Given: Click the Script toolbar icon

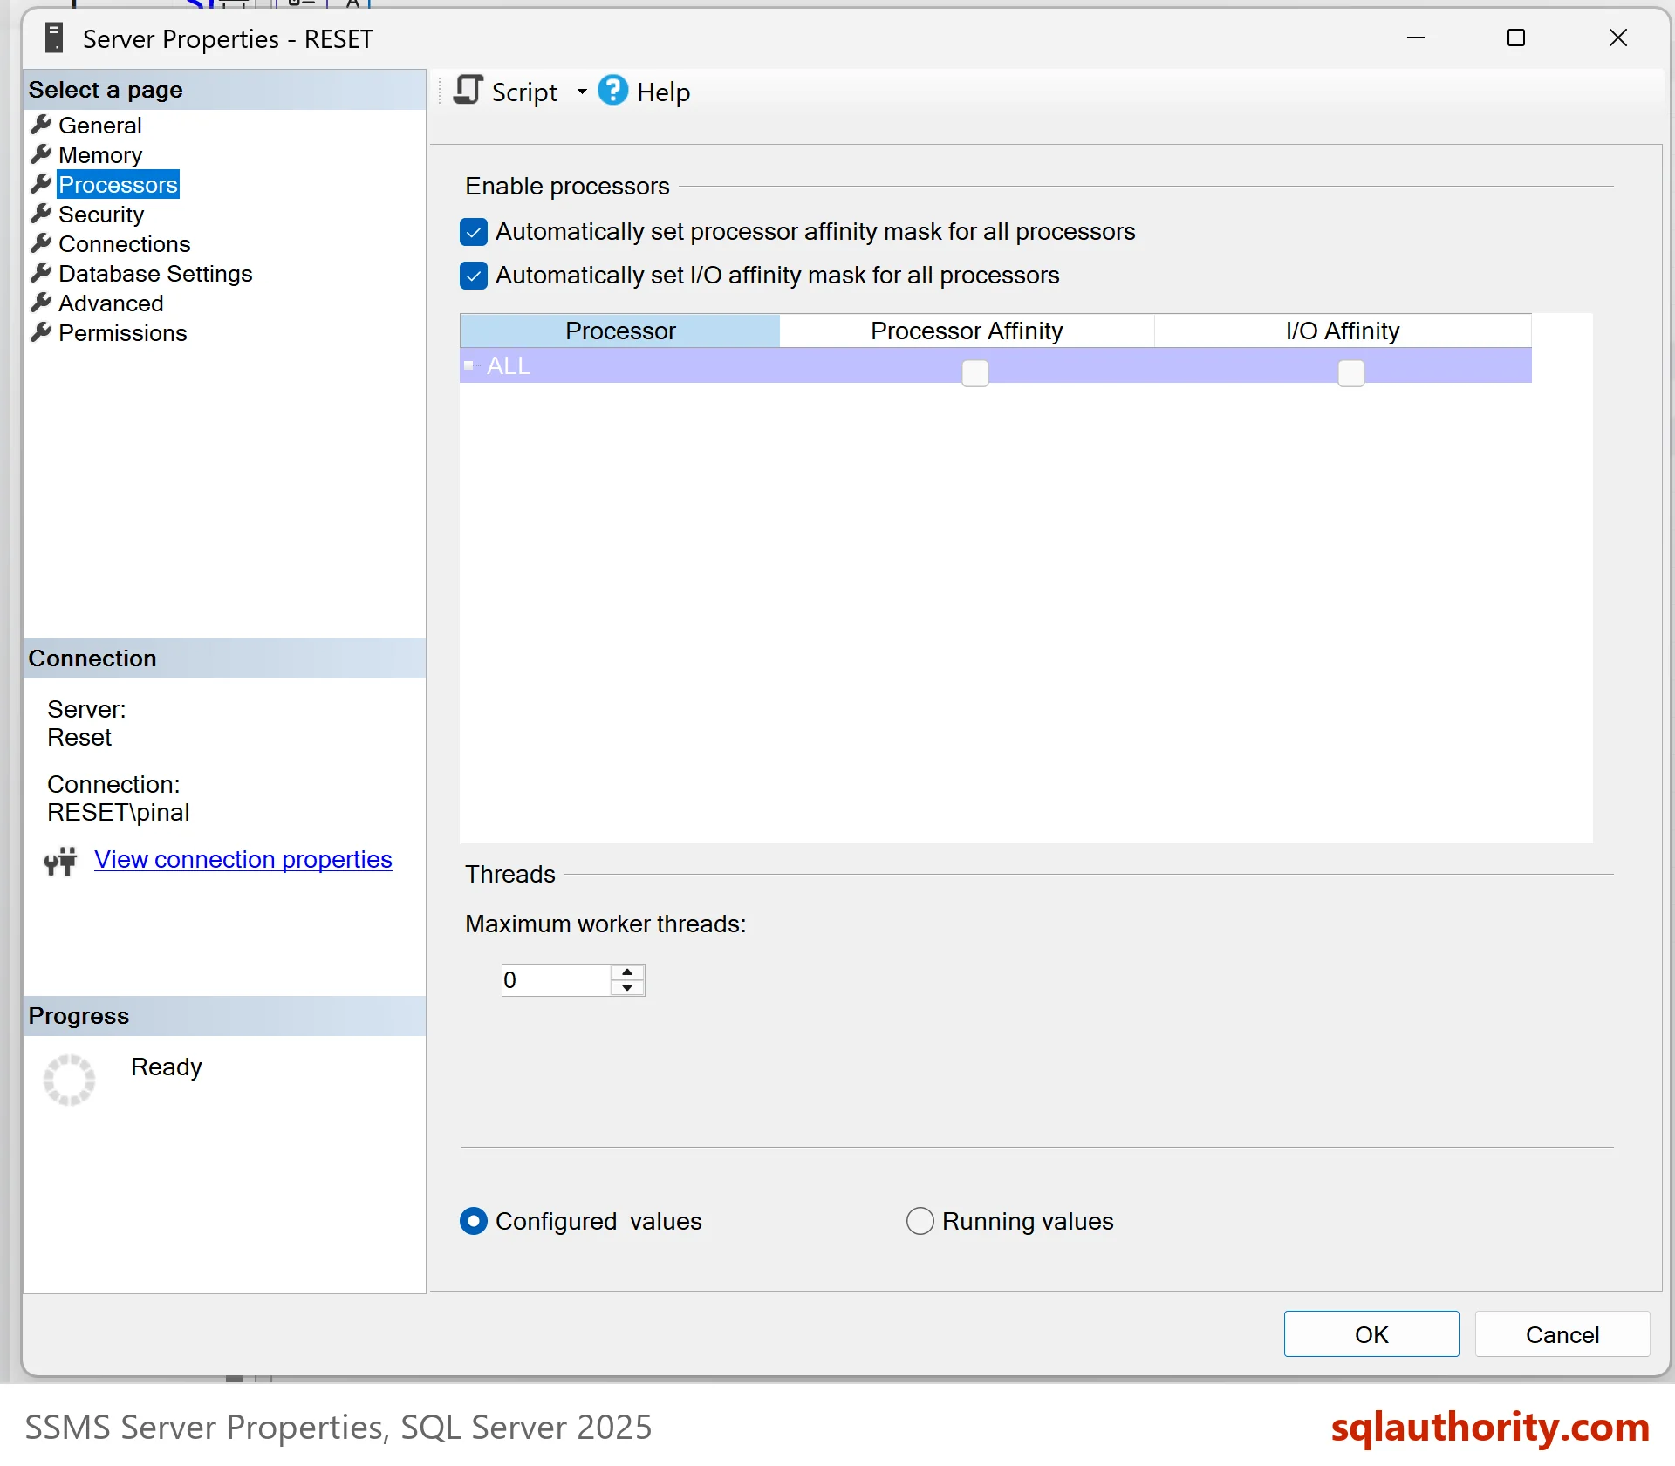Looking at the screenshot, I should click(x=468, y=90).
